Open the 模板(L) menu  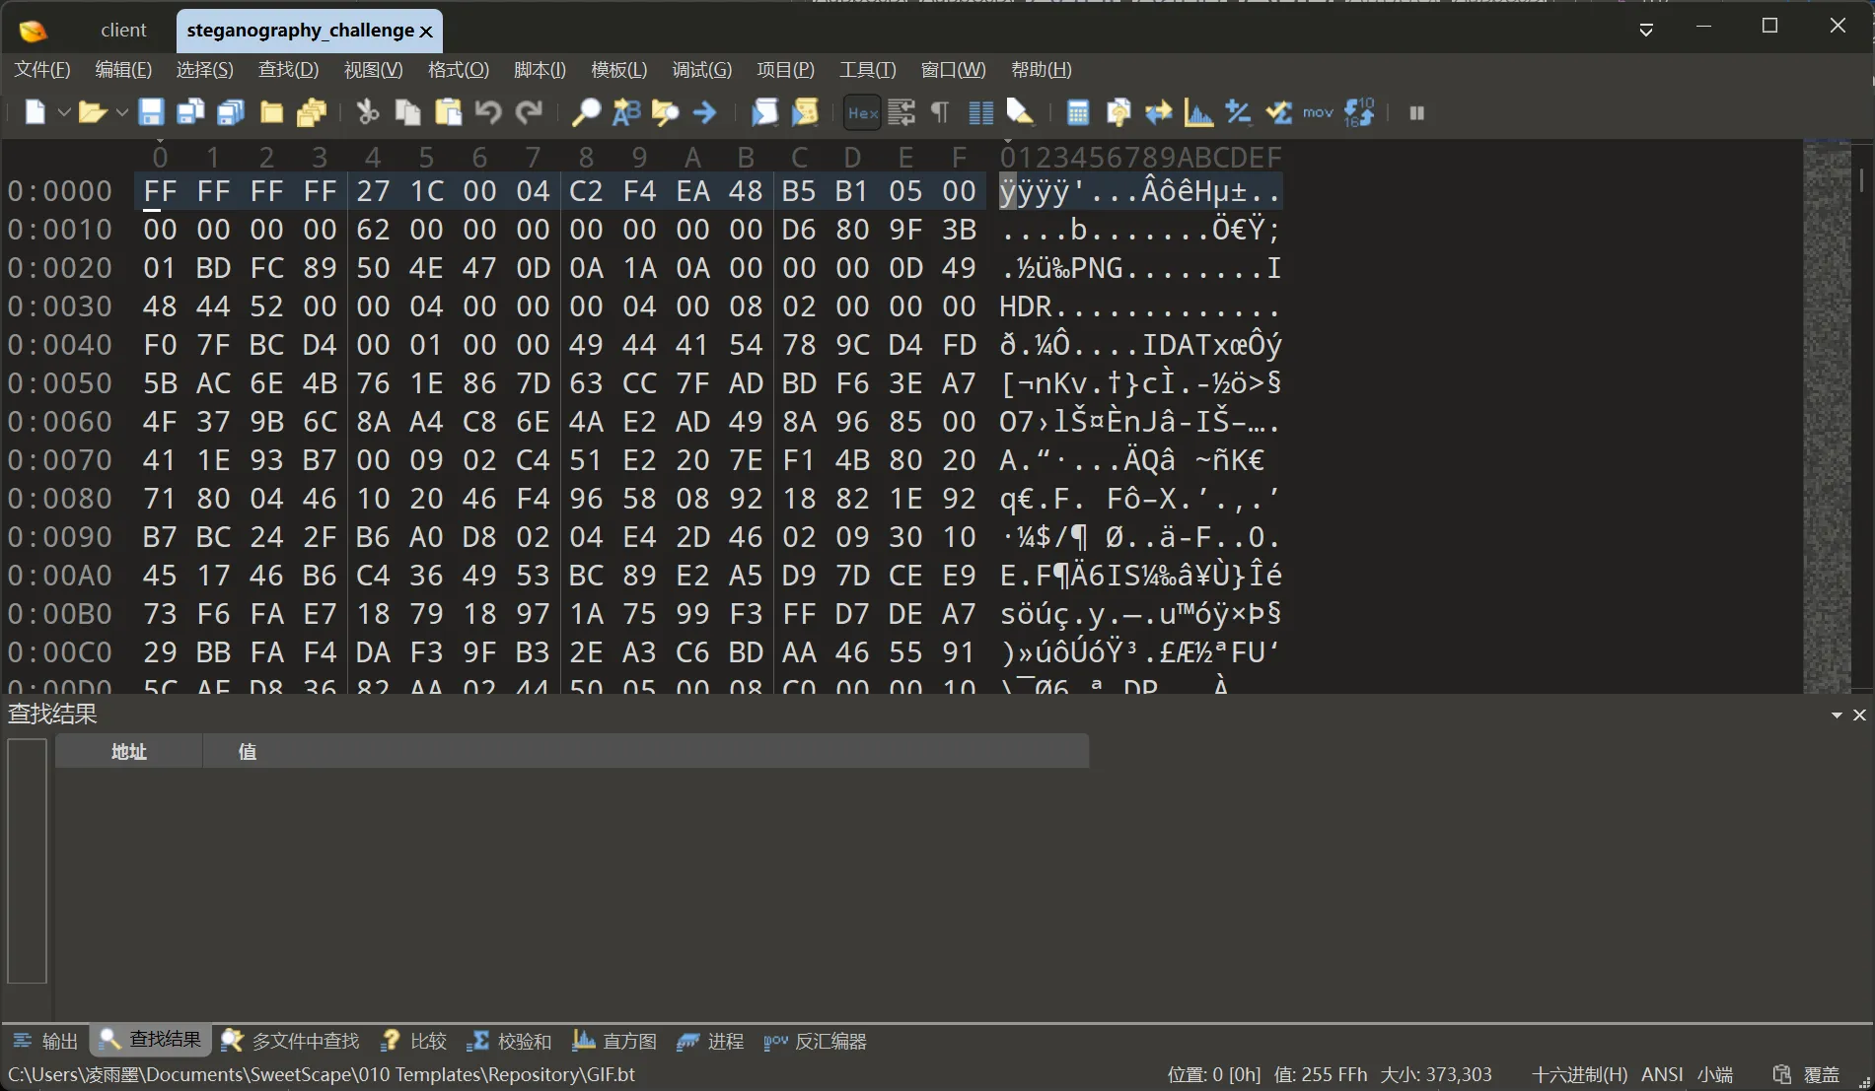(x=619, y=70)
